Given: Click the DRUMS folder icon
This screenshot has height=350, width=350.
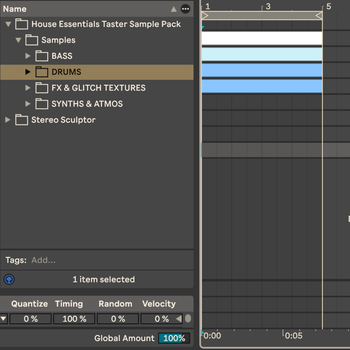Looking at the screenshot, I should click(x=42, y=72).
